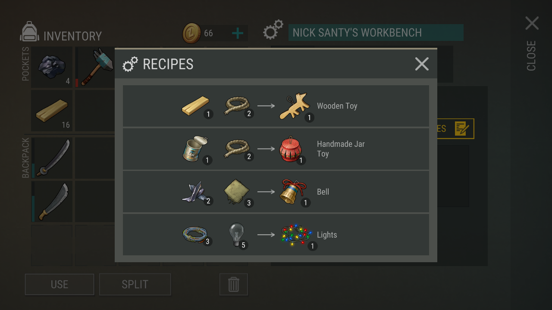Viewport: 552px width, 310px height.
Task: Select the Wooden Toy result icon
Action: [x=295, y=106]
